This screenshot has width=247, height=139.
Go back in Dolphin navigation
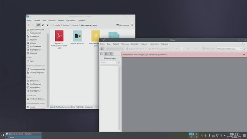point(29,25)
